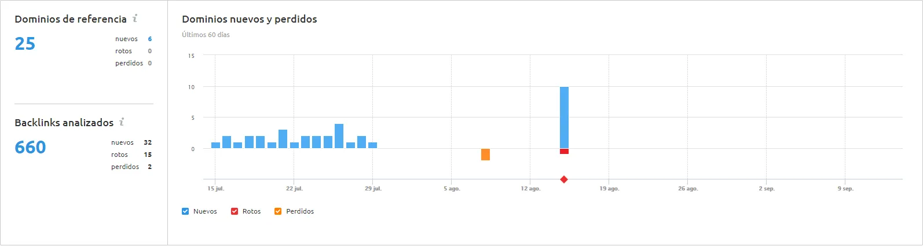Click the 32 new backlinks count

coord(148,142)
